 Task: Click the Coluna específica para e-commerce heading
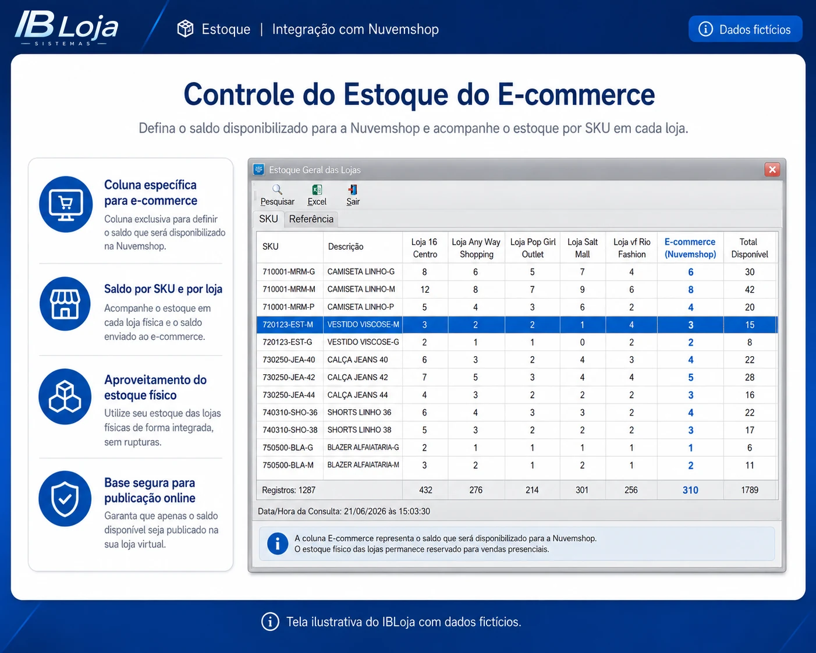[151, 193]
